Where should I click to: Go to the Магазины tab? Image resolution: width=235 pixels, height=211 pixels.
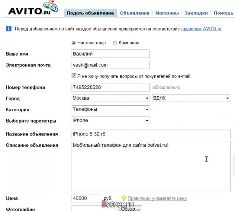pyautogui.click(x=167, y=13)
